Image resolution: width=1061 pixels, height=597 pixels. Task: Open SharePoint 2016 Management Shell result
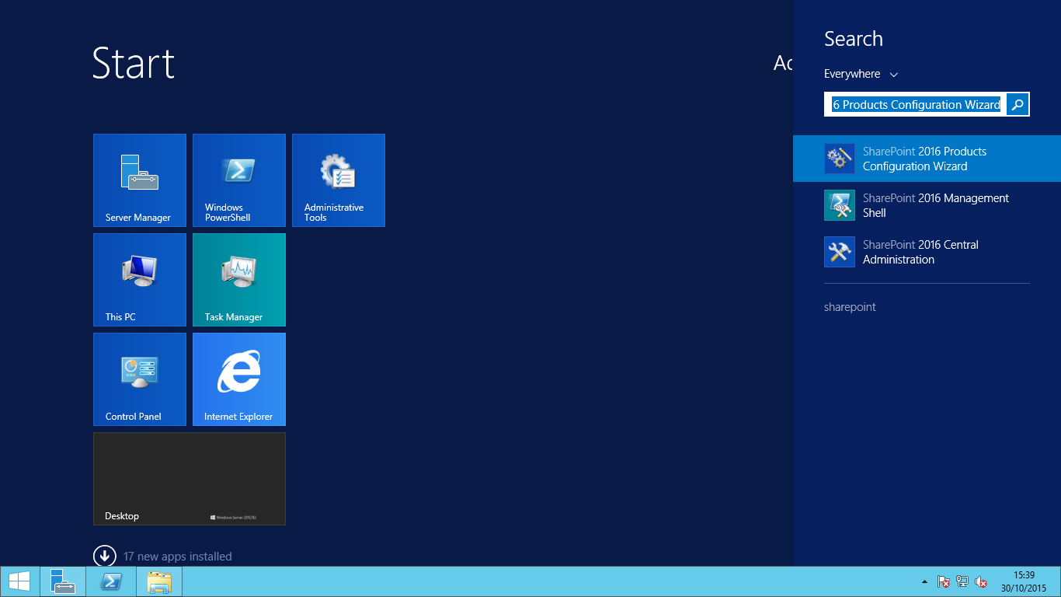927,205
